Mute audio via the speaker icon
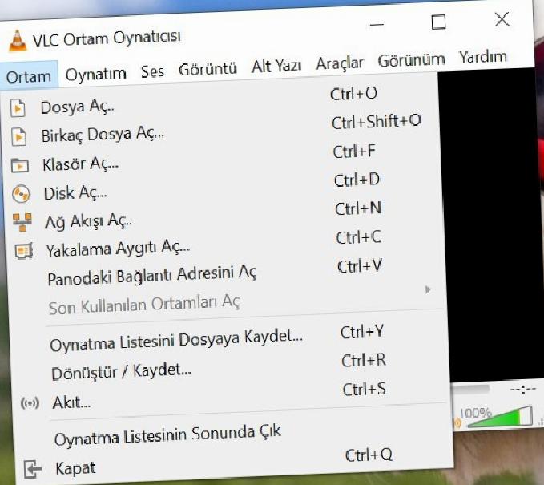 point(457,422)
